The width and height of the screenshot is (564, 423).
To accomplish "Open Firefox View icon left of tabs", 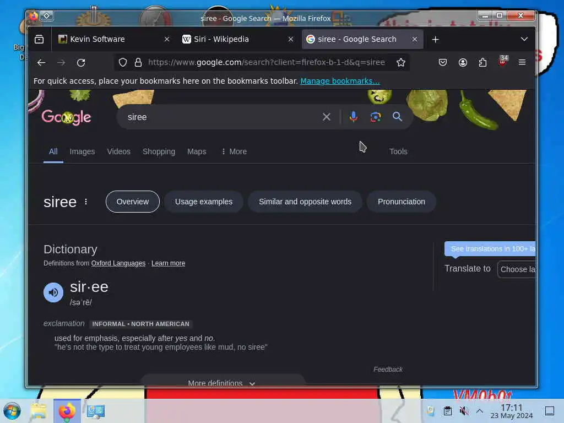I will (39, 39).
